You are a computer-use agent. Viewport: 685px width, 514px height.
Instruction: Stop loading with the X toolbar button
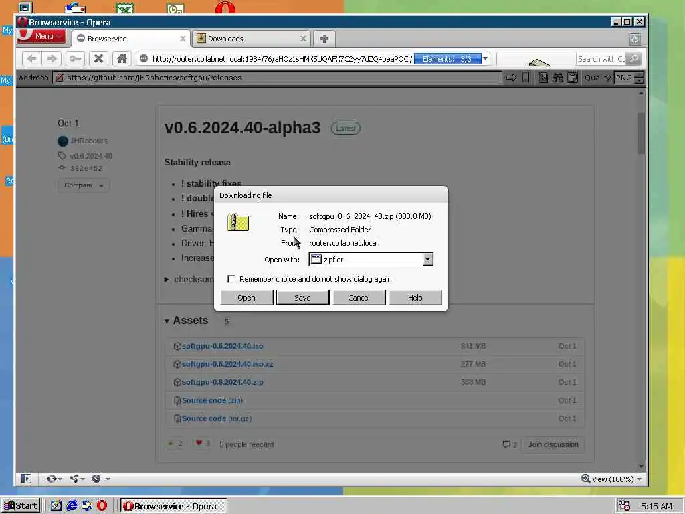[98, 59]
